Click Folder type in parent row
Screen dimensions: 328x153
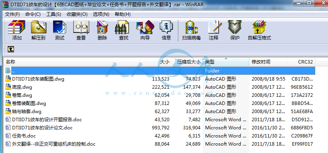click(x=212, y=70)
